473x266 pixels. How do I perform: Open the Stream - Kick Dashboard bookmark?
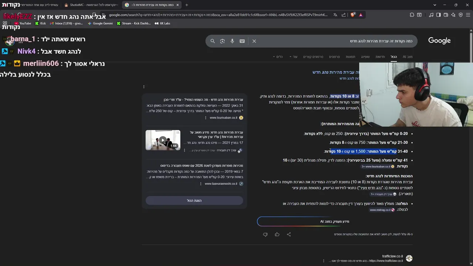point(133,23)
